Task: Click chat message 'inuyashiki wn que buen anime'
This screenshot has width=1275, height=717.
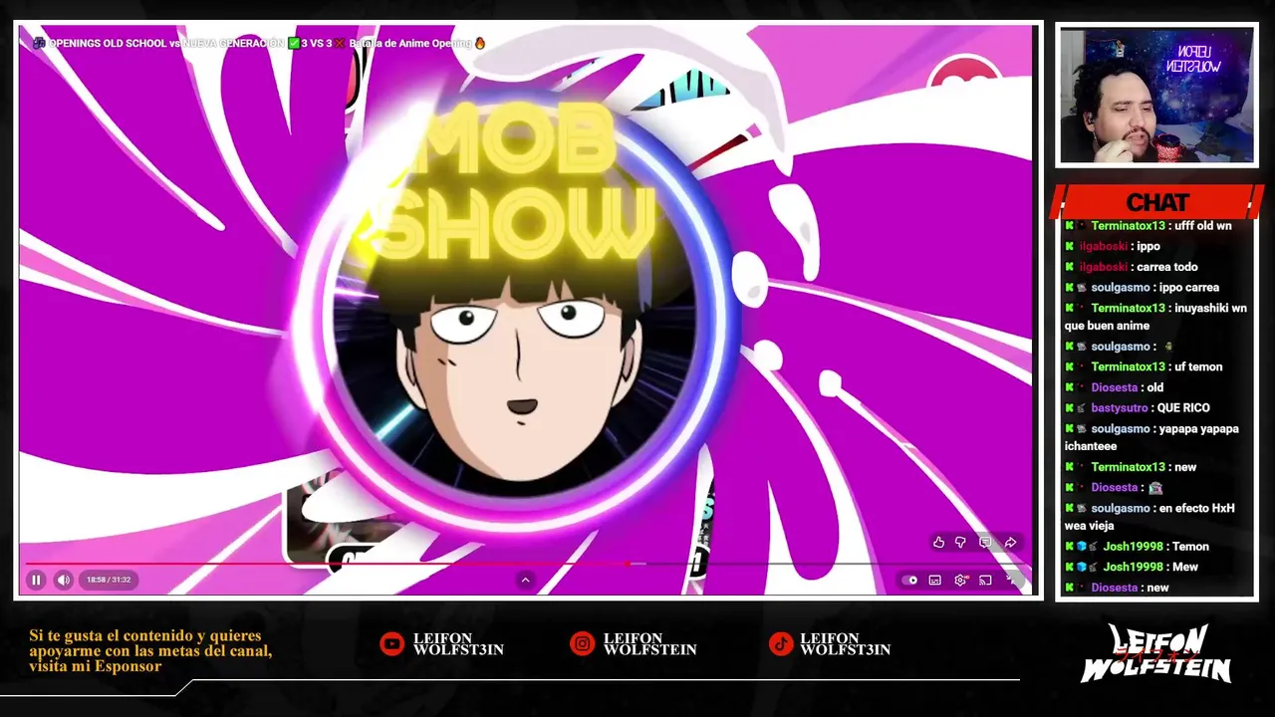Action: 1155,317
